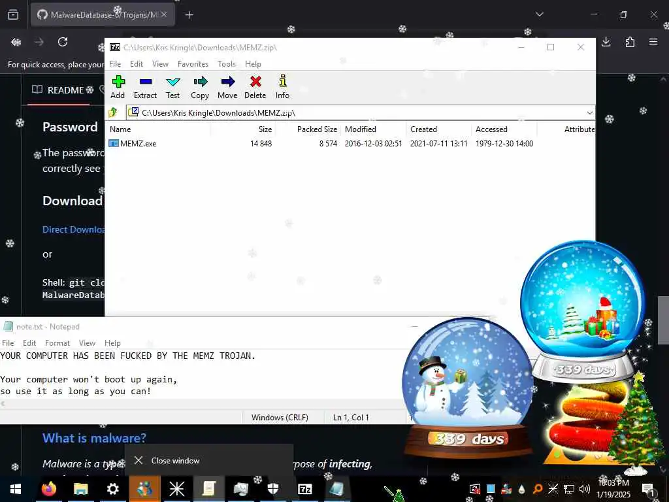This screenshot has width=669, height=502.
Task: Click the Modified date 2016-12-03 02:51 cell
Action: (x=373, y=144)
